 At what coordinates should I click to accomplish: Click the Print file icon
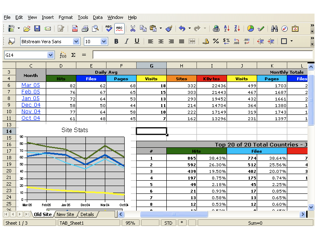tap(85, 29)
